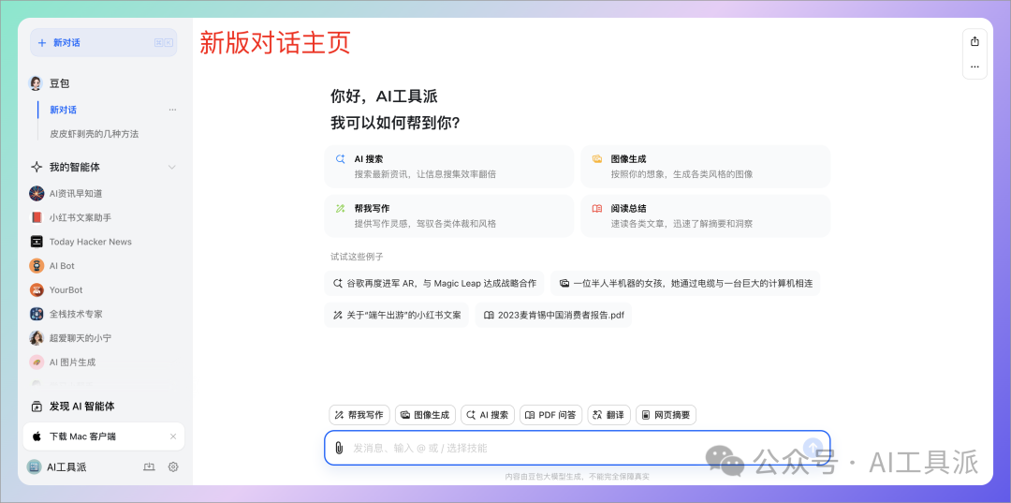The width and height of the screenshot is (1011, 503).
Task: Click AI 搜索 skill chip above input
Action: [488, 415]
